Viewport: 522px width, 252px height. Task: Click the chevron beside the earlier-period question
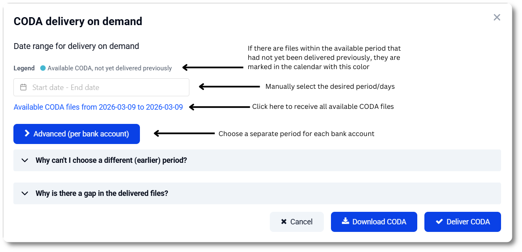(x=24, y=160)
